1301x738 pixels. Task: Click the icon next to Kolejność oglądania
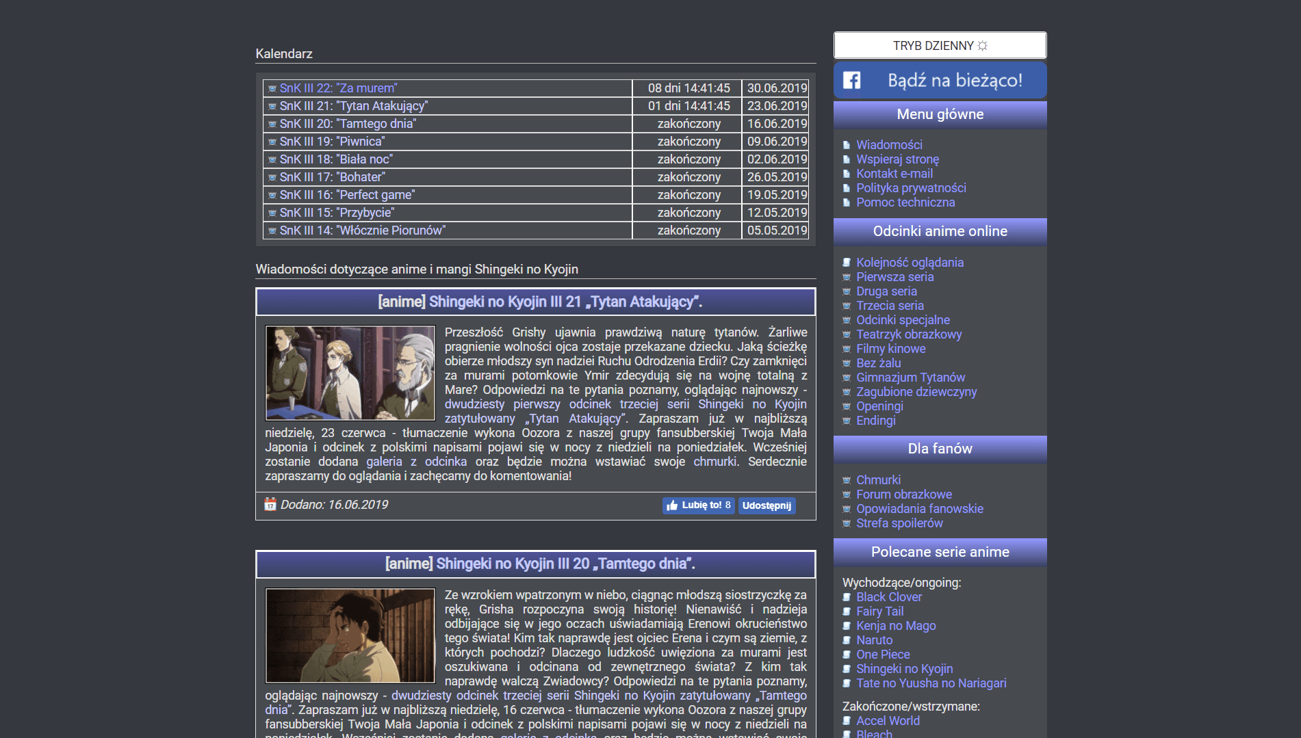[847, 263]
